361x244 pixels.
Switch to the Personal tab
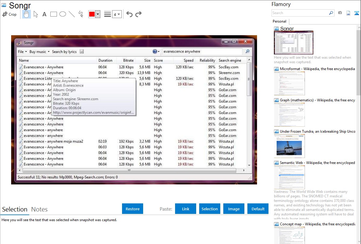(x=279, y=21)
